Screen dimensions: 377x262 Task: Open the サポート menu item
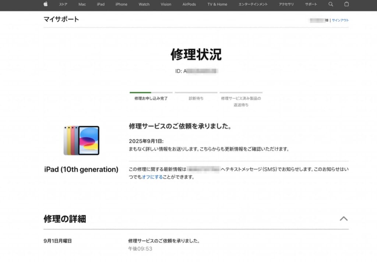click(x=311, y=4)
